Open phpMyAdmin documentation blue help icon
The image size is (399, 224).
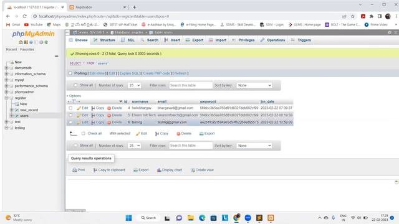coord(31,42)
